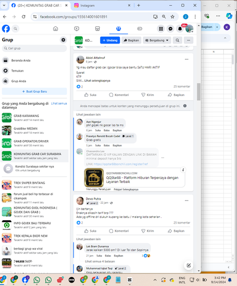Open options menu on Abiel Attahruf post
The image size is (237, 286).
point(186,59)
